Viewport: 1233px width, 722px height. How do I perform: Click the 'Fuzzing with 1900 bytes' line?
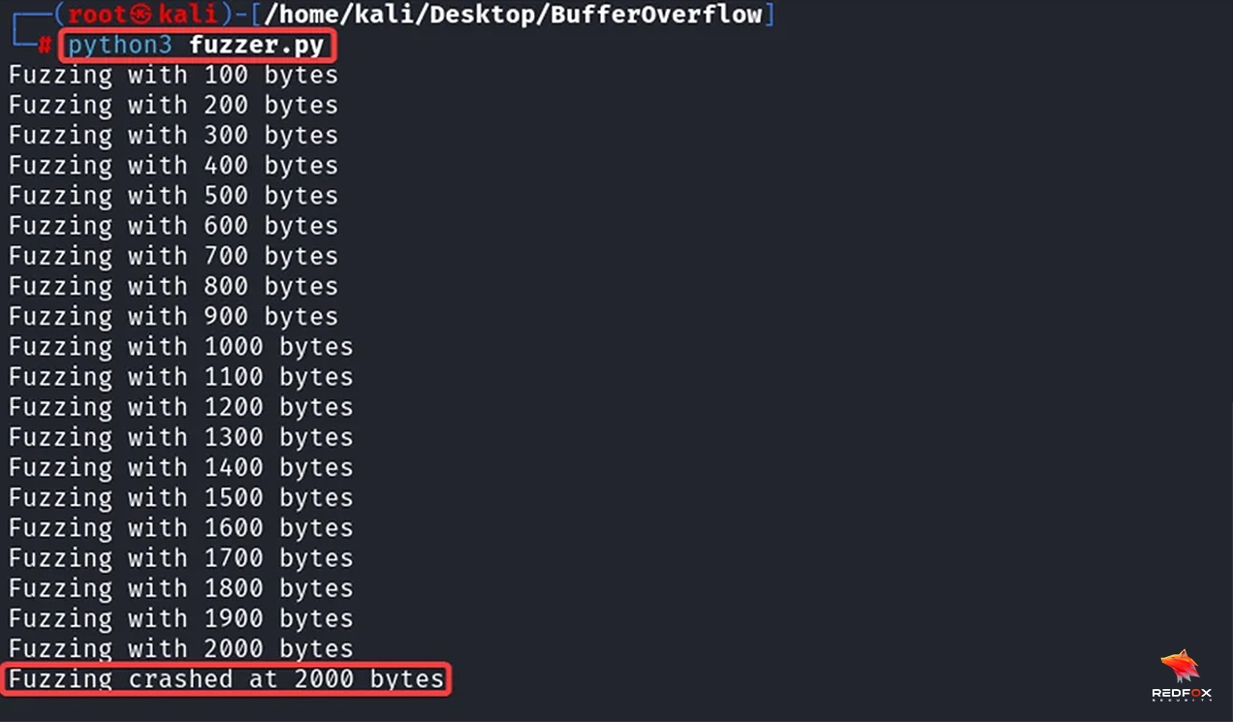[x=180, y=618]
